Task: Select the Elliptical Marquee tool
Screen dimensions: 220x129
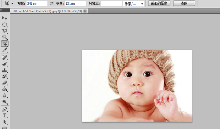Action: pos(5,25)
